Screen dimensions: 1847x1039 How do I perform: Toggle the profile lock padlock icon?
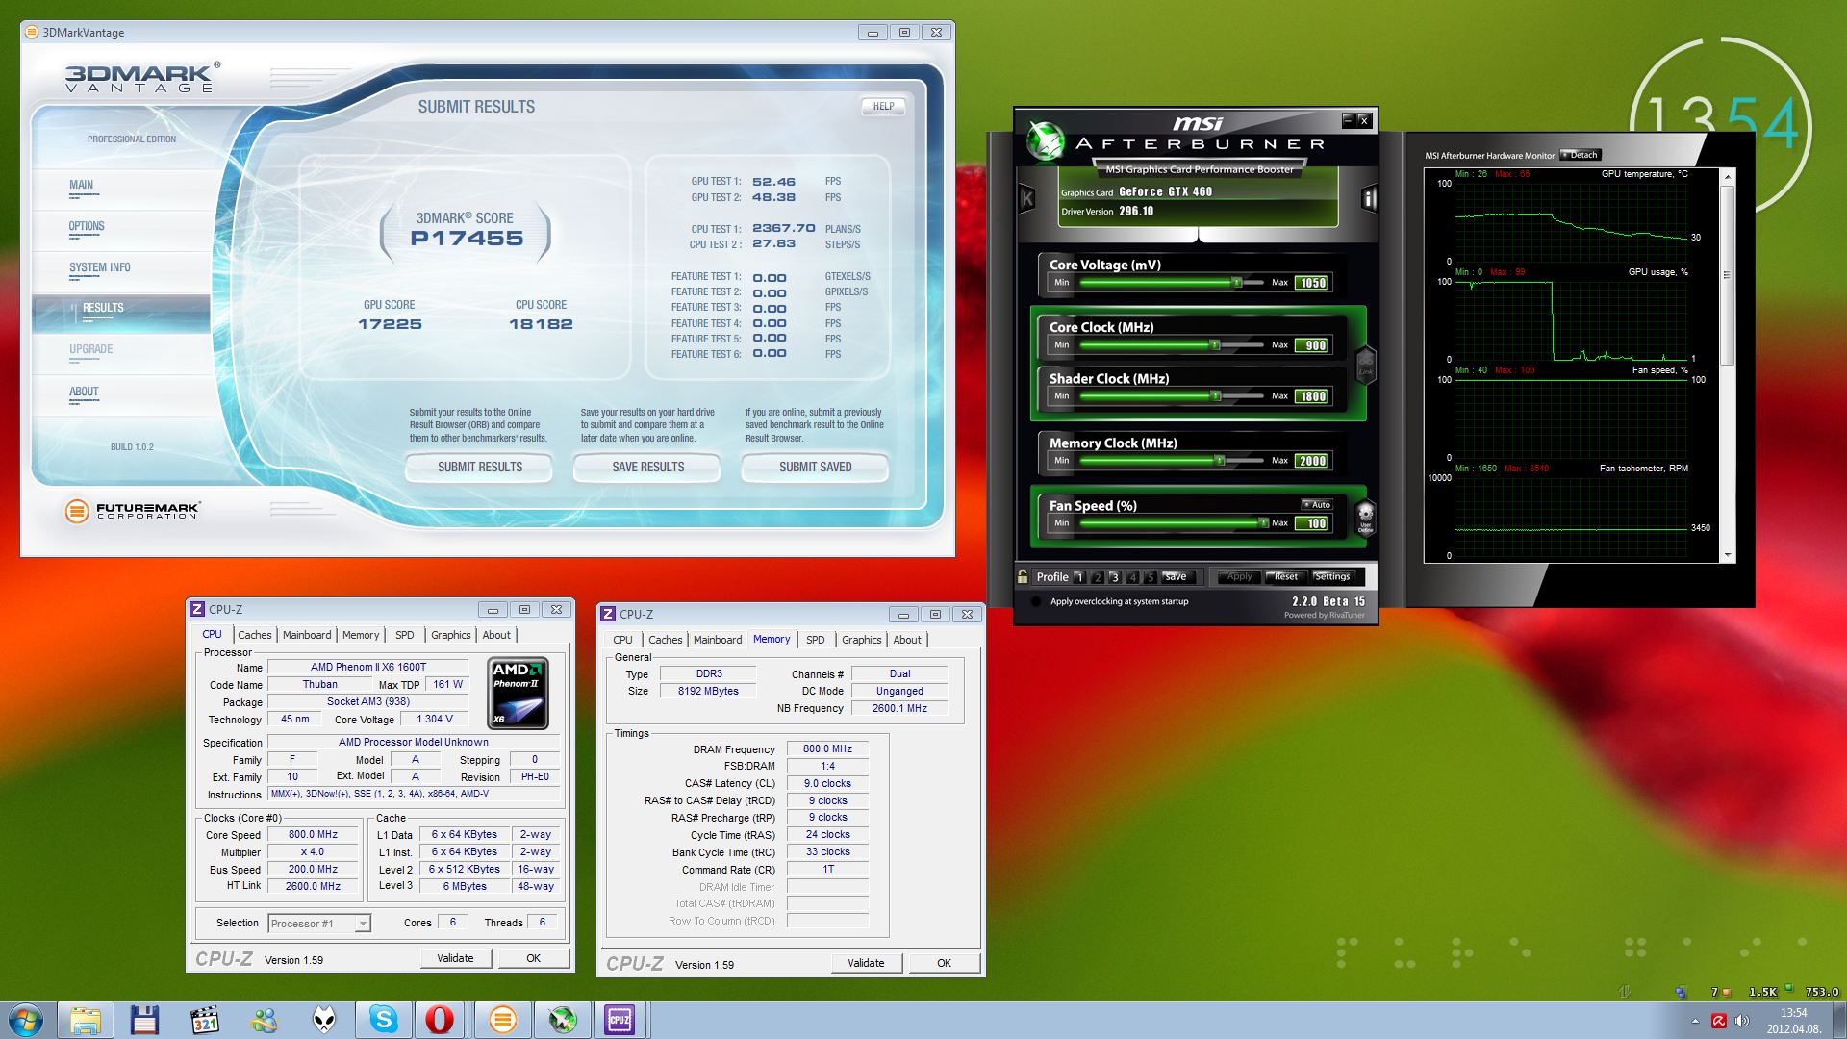pyautogui.click(x=1023, y=576)
